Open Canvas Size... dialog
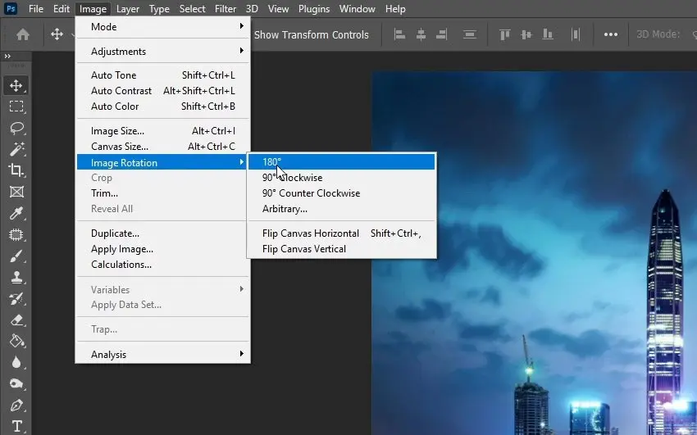 [x=163, y=147]
